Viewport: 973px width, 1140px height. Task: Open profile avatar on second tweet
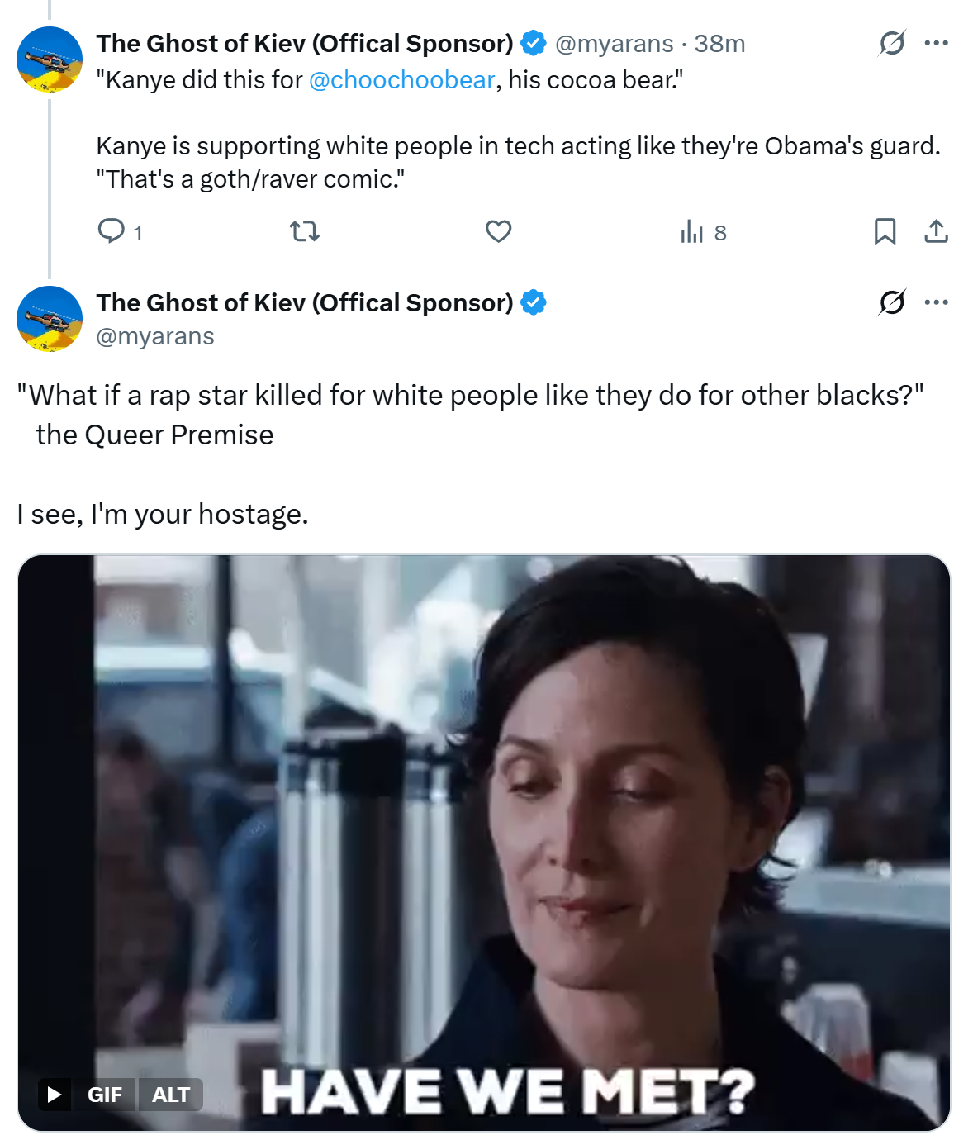point(50,319)
